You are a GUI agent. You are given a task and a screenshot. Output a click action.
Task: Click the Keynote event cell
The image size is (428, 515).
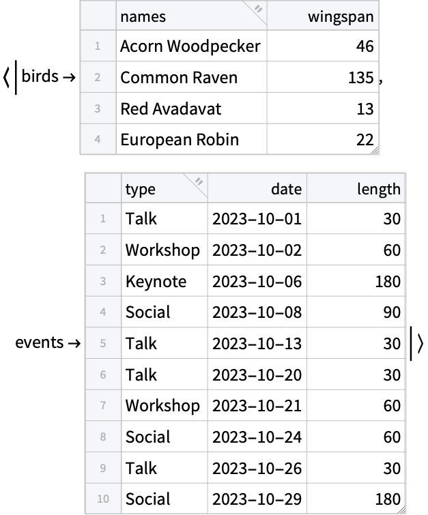pos(165,281)
